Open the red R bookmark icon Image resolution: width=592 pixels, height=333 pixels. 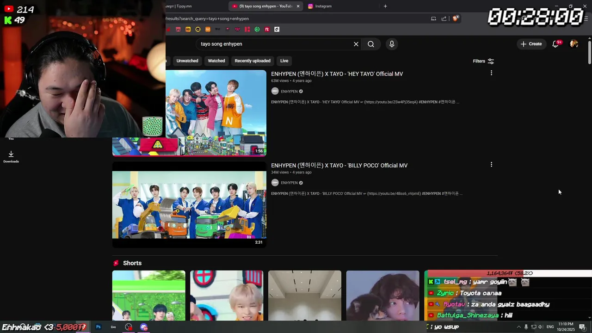coord(267,29)
